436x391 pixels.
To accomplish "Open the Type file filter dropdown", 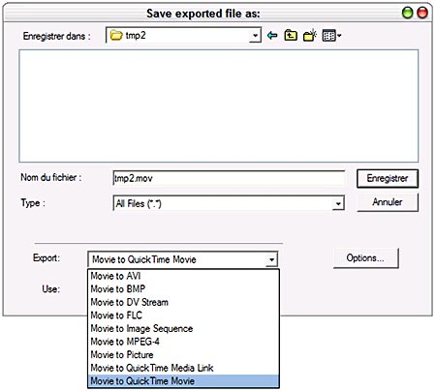I will pyautogui.click(x=338, y=203).
